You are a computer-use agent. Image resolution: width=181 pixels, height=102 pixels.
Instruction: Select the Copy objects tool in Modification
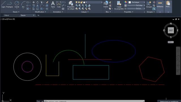34,5
